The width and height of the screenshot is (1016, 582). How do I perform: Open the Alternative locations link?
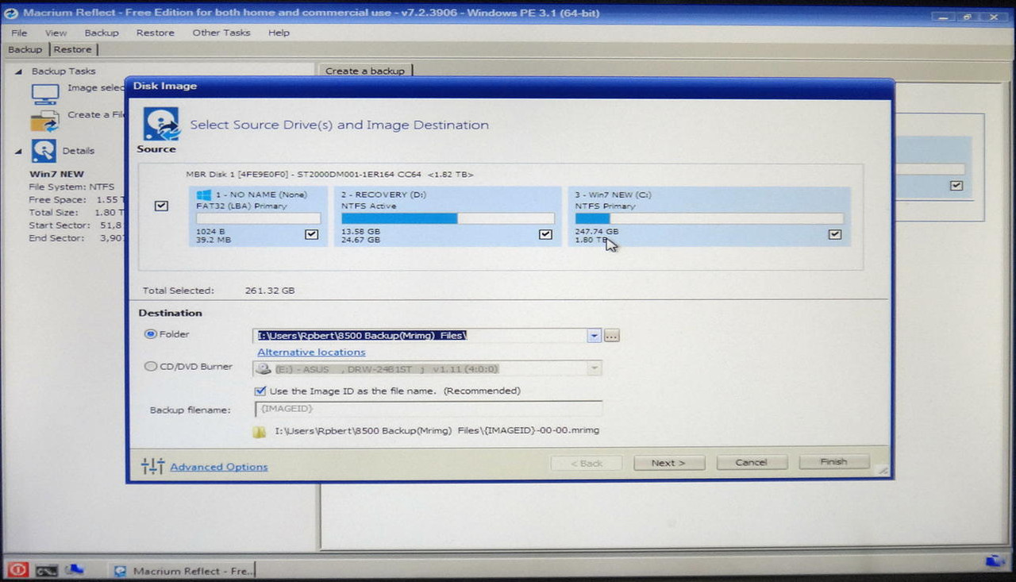[x=311, y=352]
